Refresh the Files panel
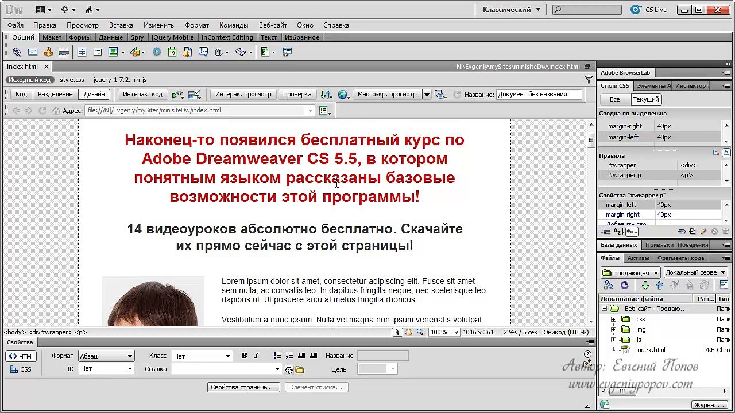The height and width of the screenshot is (413, 735). coord(625,285)
